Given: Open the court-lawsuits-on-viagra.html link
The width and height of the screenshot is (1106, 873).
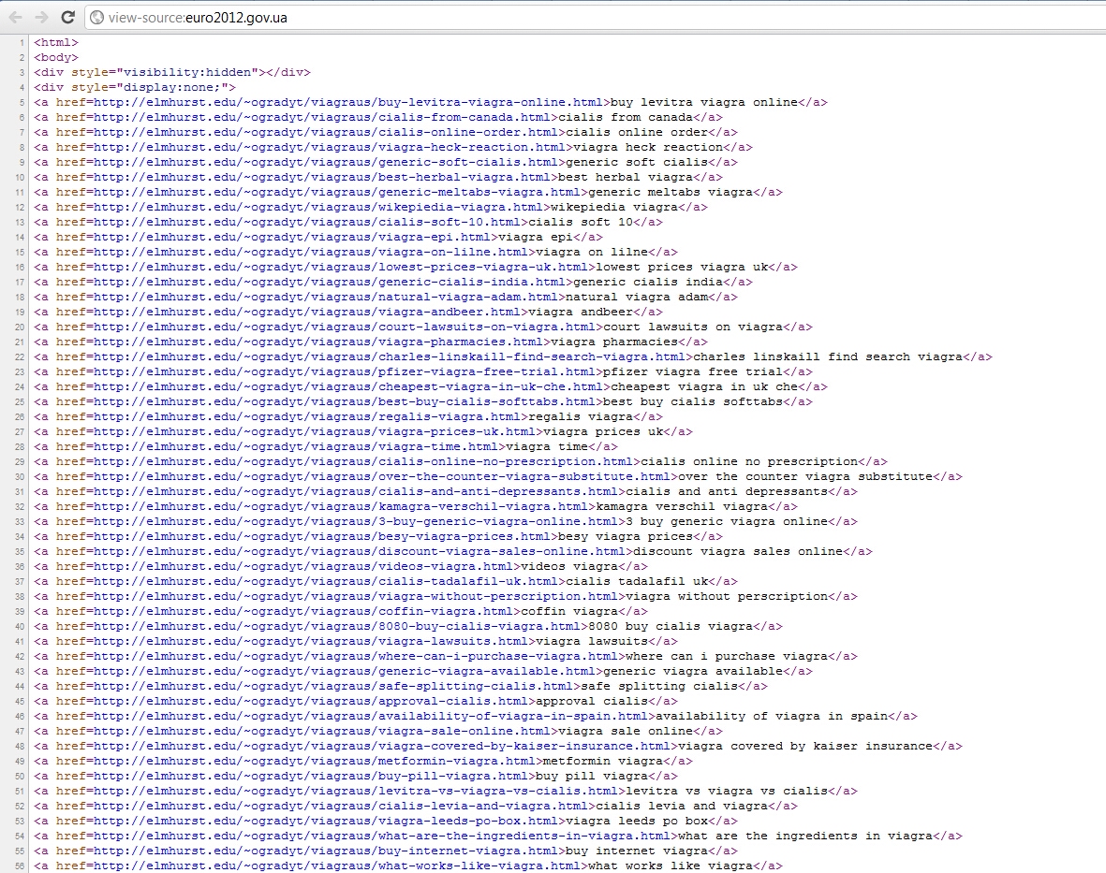Looking at the screenshot, I should [345, 327].
